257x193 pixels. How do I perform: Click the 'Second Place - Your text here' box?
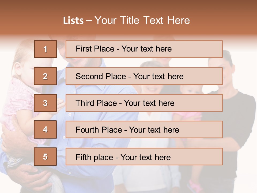coord(144,76)
